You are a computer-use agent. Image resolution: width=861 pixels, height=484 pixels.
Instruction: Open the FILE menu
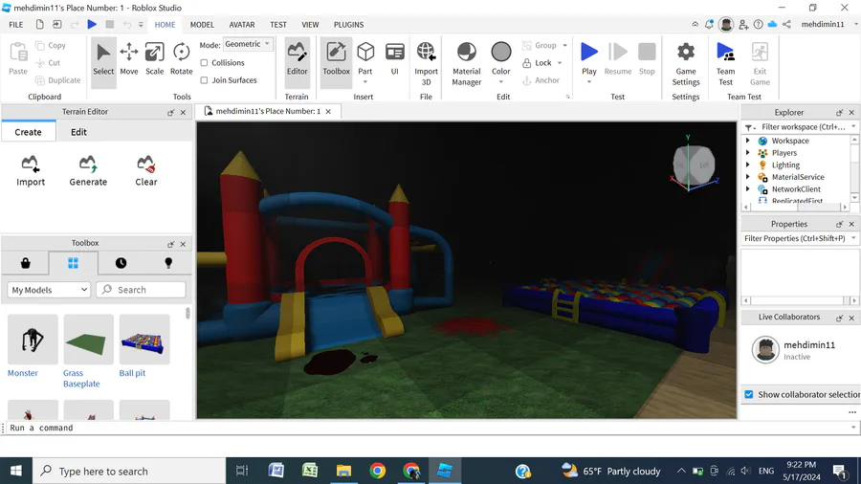click(x=16, y=24)
